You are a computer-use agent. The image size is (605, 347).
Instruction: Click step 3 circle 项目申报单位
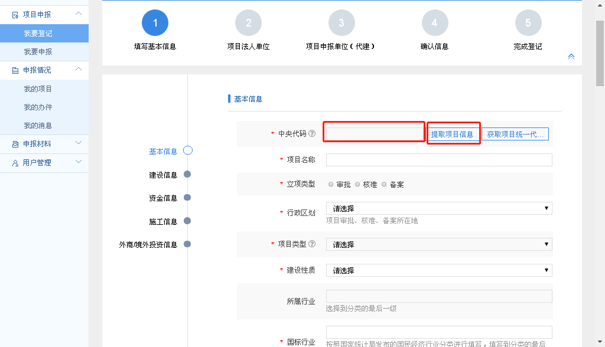pos(341,23)
